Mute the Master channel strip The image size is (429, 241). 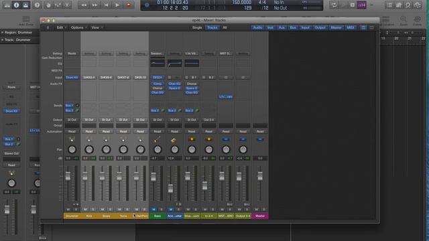pos(256,210)
